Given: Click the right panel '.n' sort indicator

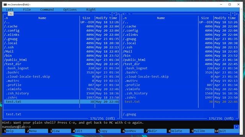Looking at the screenshot, I should [x=125, y=18].
